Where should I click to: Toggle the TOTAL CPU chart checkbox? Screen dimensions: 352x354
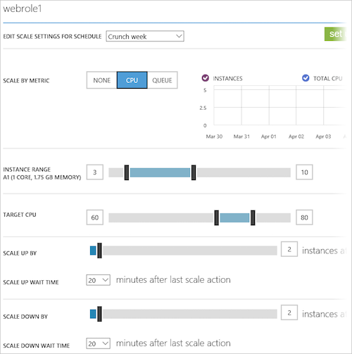(306, 78)
